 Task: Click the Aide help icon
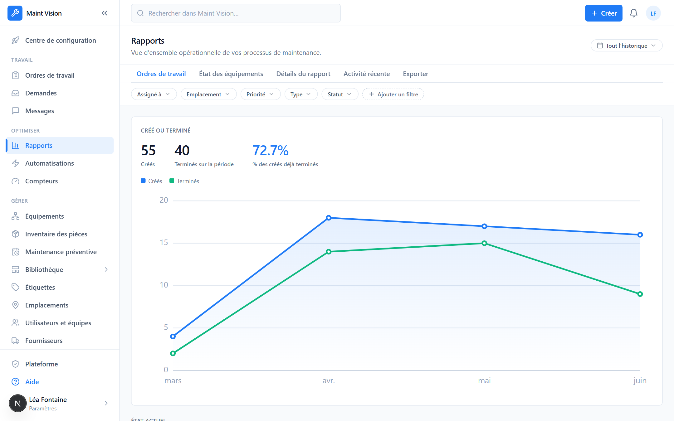[x=15, y=382]
